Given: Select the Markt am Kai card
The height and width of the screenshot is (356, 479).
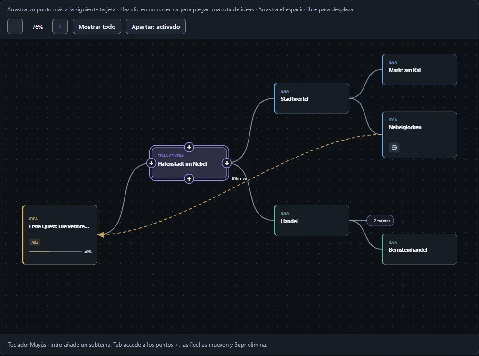Looking at the screenshot, I should pos(420,70).
